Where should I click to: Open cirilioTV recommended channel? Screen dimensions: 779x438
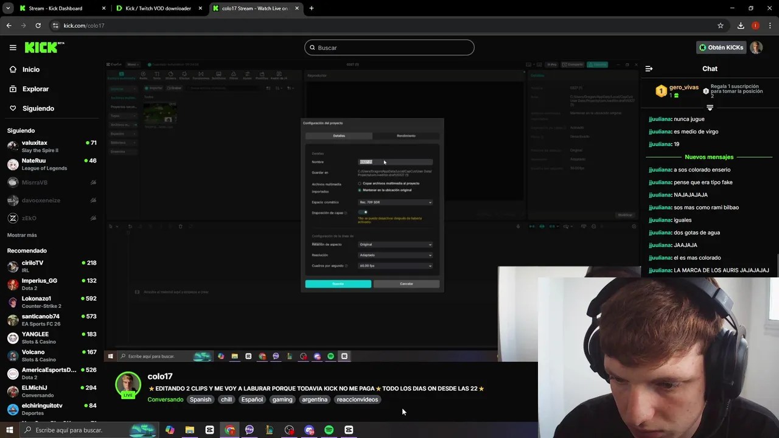click(52, 266)
